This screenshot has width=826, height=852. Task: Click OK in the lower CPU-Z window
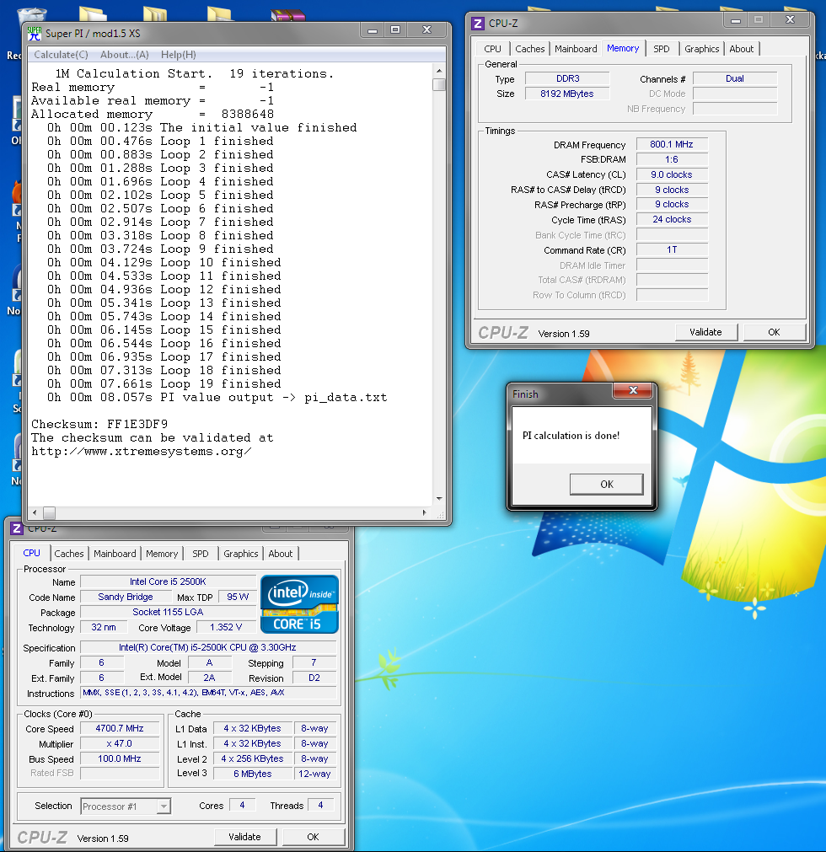[313, 837]
